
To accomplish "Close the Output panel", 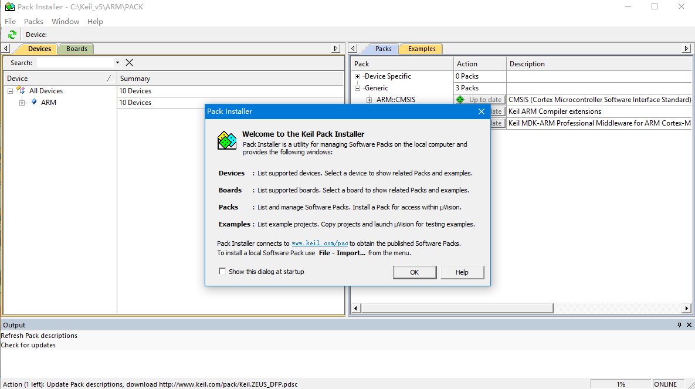I will point(689,325).
